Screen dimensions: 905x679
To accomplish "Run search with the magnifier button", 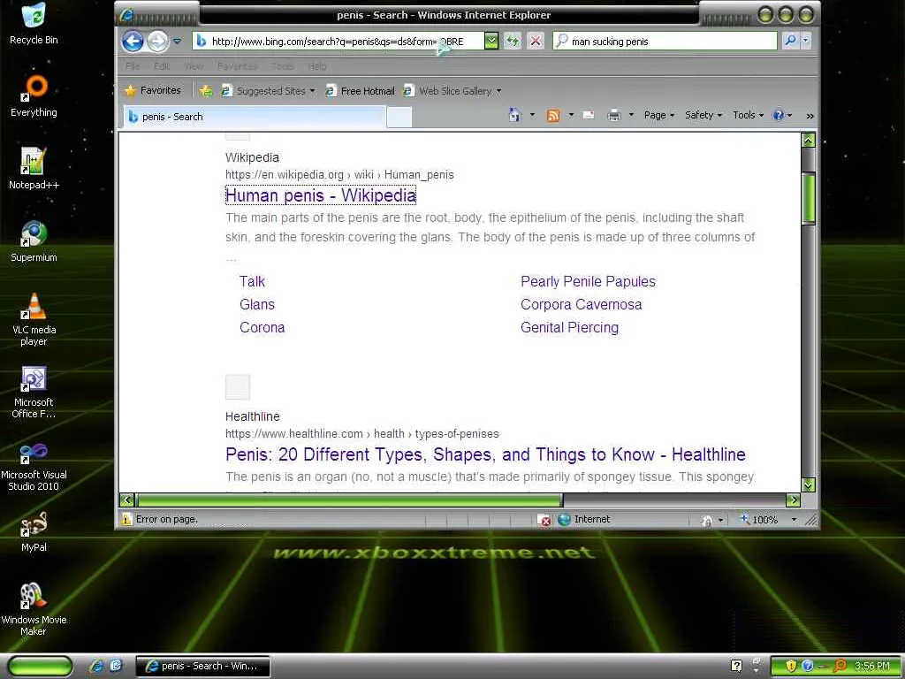I will click(790, 41).
